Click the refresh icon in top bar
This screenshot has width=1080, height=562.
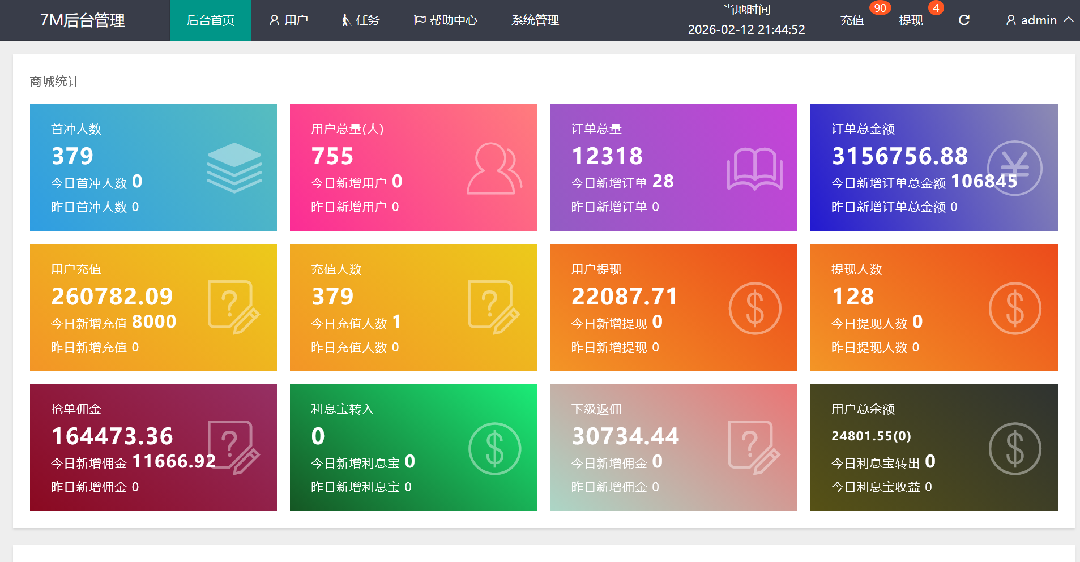point(964,20)
